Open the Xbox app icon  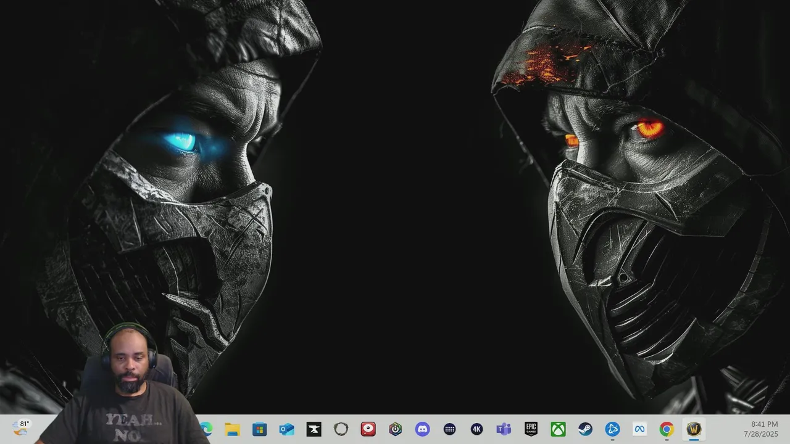coord(558,429)
